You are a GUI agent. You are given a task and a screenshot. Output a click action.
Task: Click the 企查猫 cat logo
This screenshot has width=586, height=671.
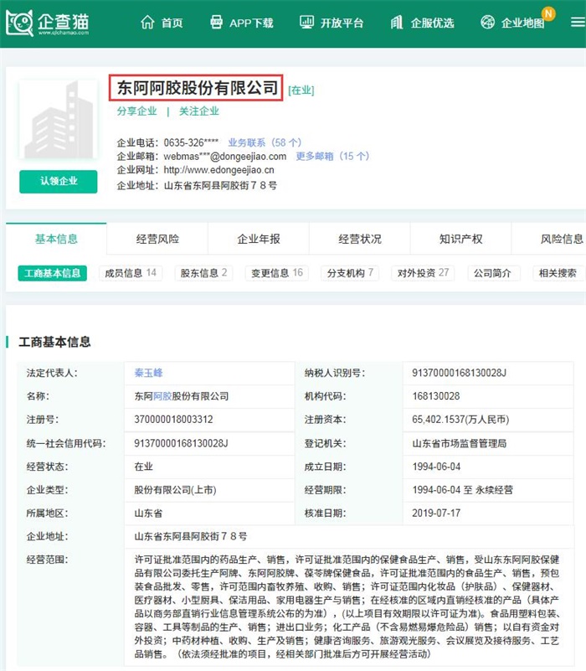(19, 23)
